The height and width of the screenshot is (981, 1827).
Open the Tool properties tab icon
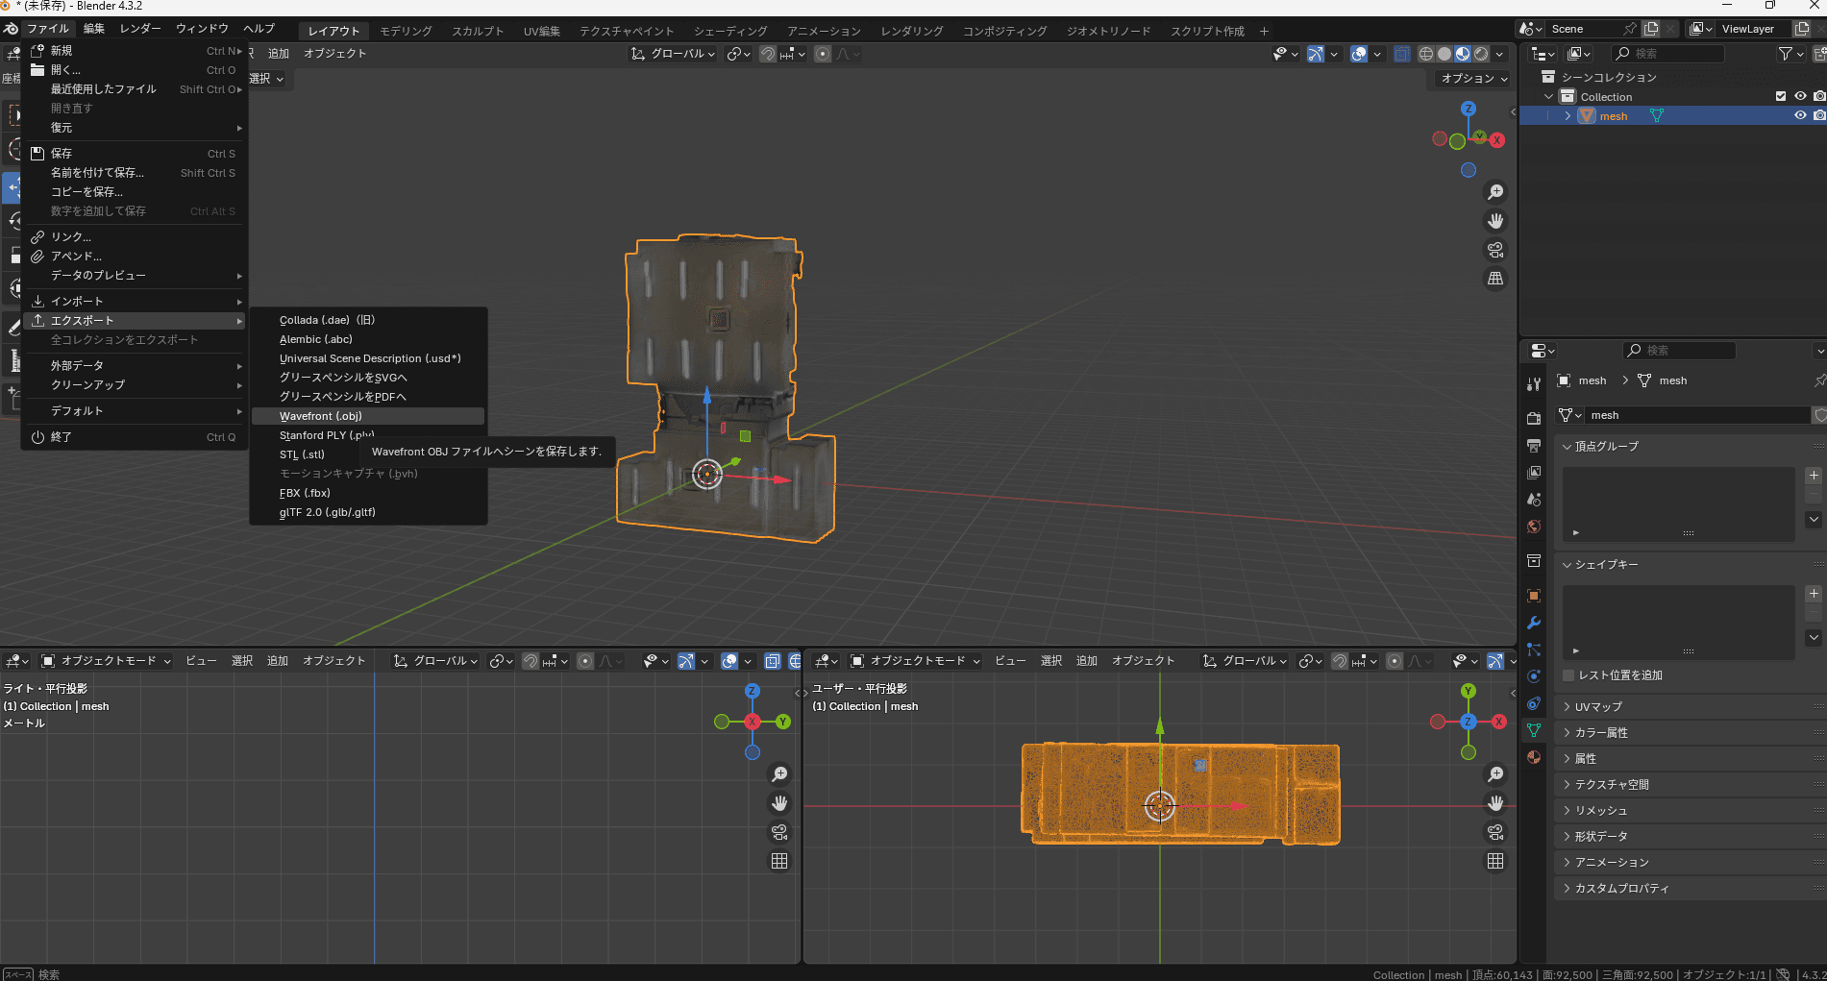click(x=1534, y=384)
